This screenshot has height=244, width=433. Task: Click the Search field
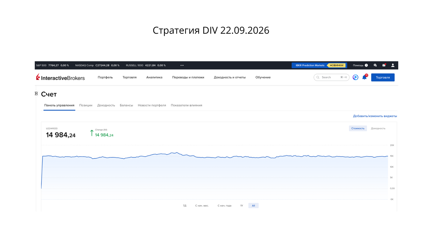[331, 77]
